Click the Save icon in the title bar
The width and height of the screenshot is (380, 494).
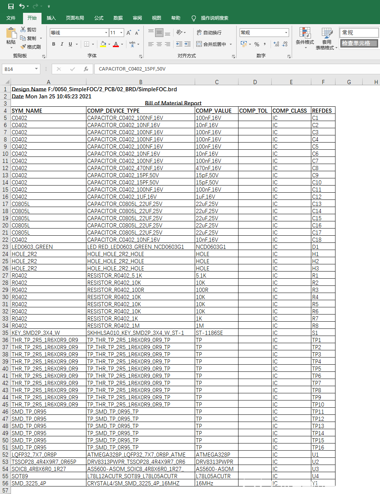pyautogui.click(x=11, y=6)
